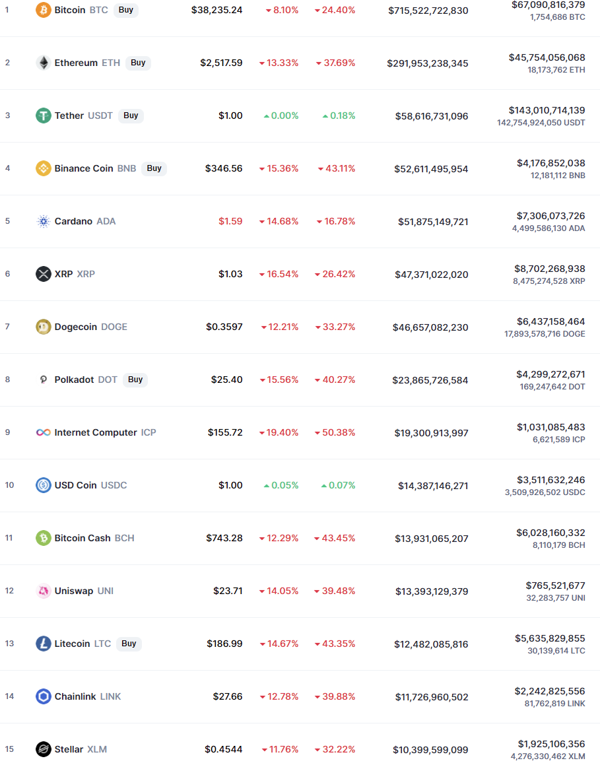Open the USD Coin name link
Screen dimensions: 600x771
[76, 485]
